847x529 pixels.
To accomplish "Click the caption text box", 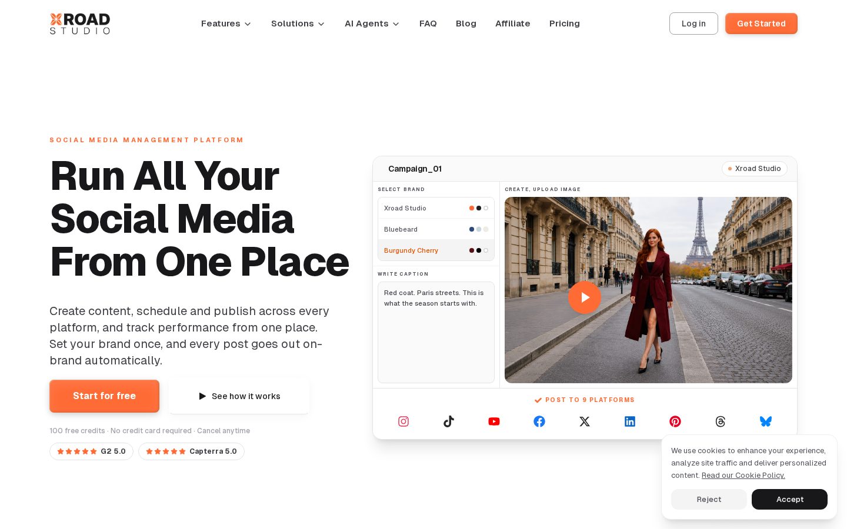I will point(436,332).
